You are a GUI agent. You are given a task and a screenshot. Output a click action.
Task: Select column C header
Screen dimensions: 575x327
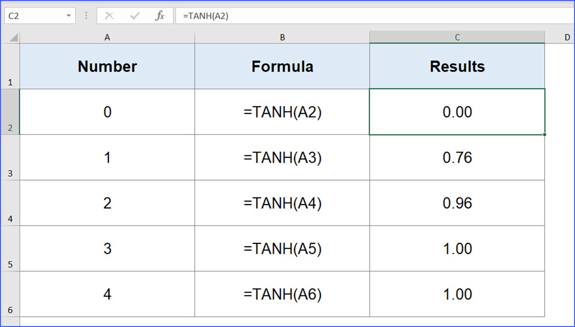click(457, 37)
